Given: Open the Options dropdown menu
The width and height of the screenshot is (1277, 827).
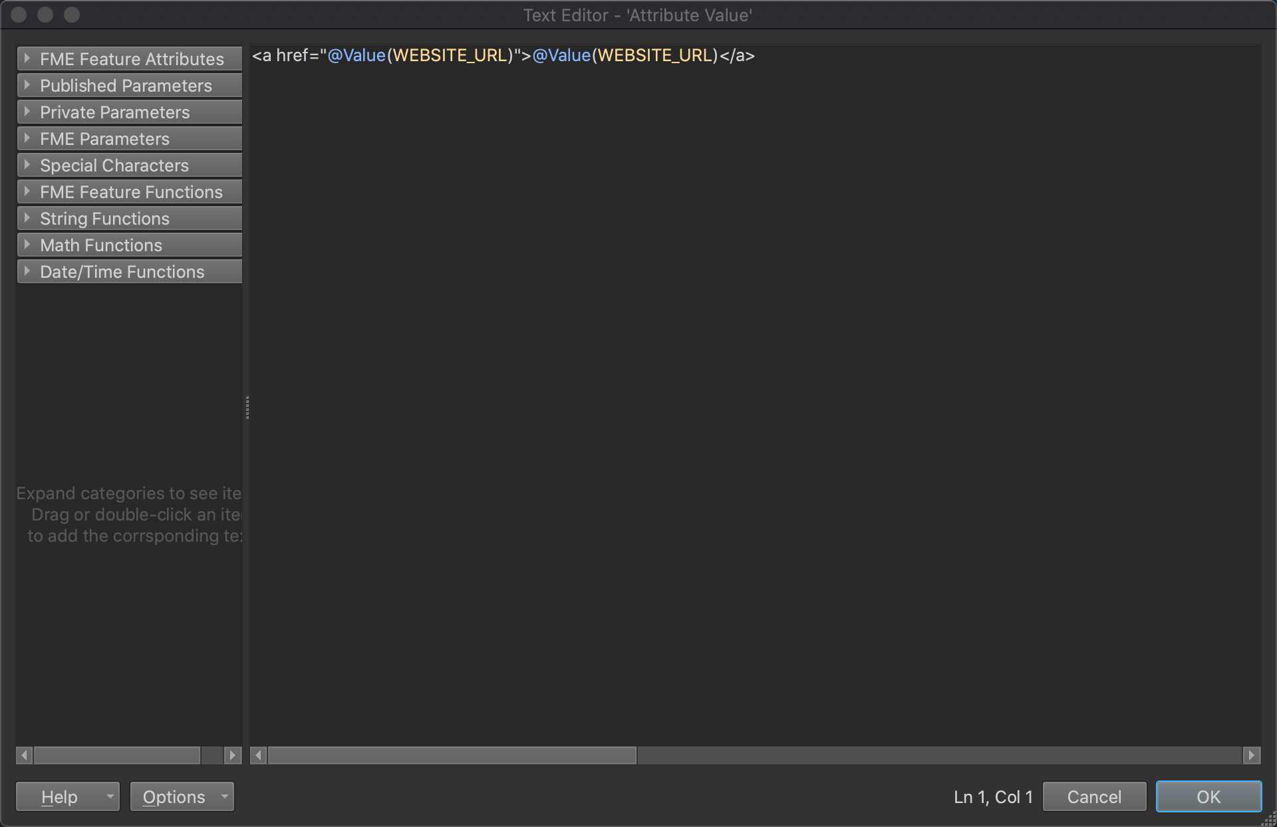Looking at the screenshot, I should 223,796.
